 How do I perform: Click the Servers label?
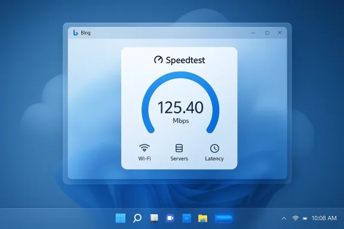[179, 159]
